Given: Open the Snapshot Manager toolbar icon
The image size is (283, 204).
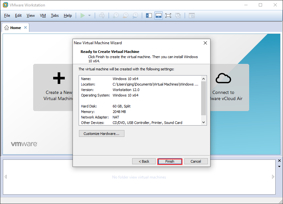Looking at the screenshot, I should pos(135,15).
